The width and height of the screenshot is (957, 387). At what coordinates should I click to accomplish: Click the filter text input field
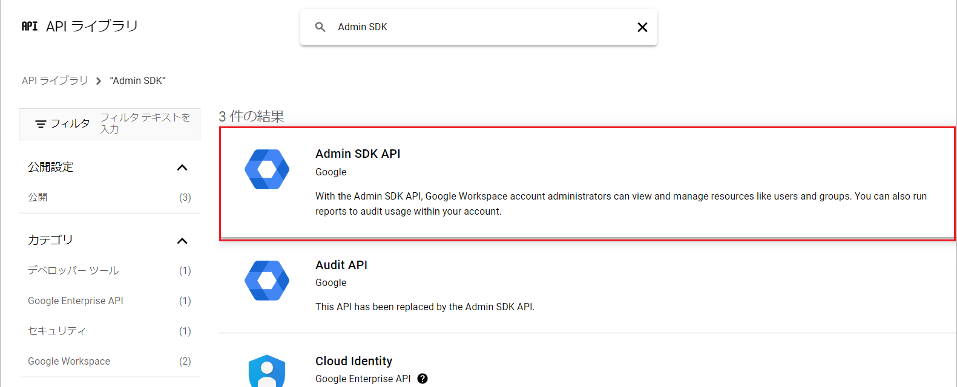[x=145, y=123]
